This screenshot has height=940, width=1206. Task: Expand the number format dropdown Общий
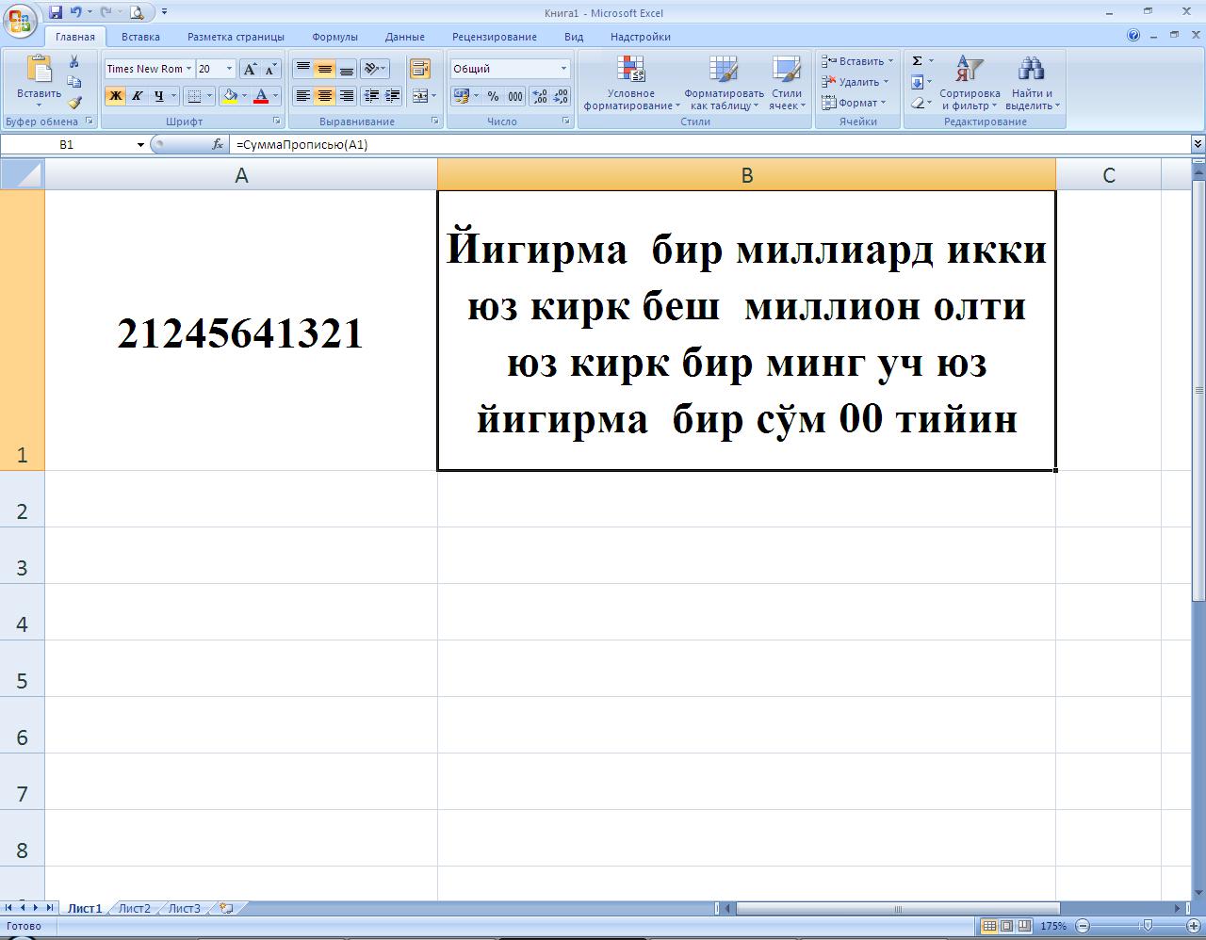point(563,69)
